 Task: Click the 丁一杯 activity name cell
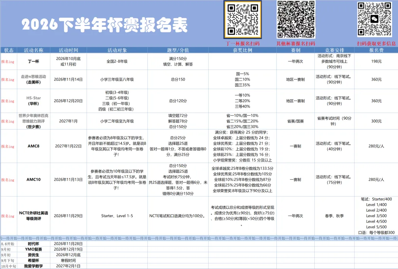34,61
